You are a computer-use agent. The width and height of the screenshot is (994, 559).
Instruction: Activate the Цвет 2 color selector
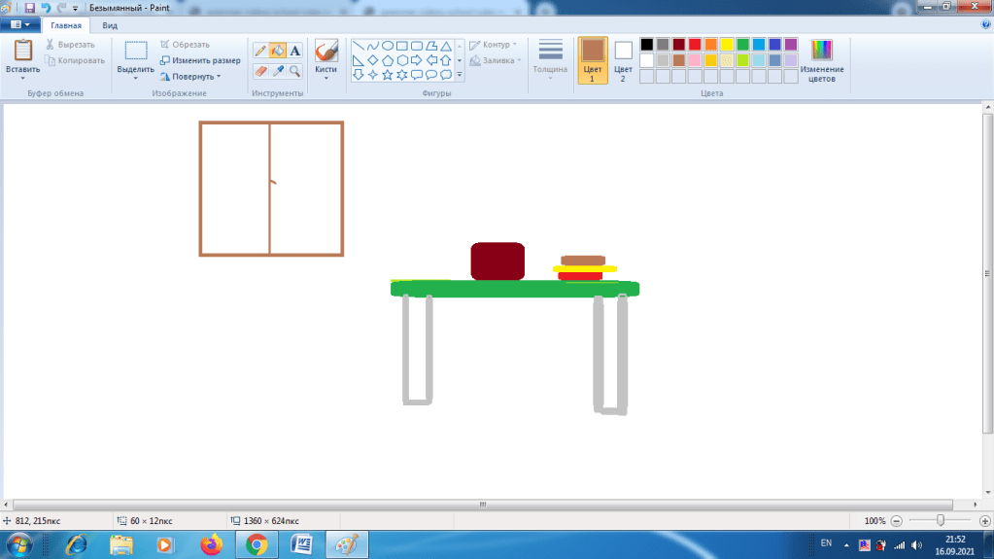(623, 59)
